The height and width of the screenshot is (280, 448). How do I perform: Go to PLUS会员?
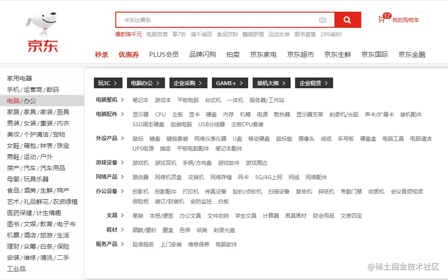click(x=164, y=54)
